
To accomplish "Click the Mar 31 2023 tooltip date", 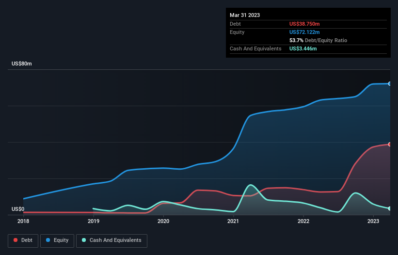I will click(245, 15).
